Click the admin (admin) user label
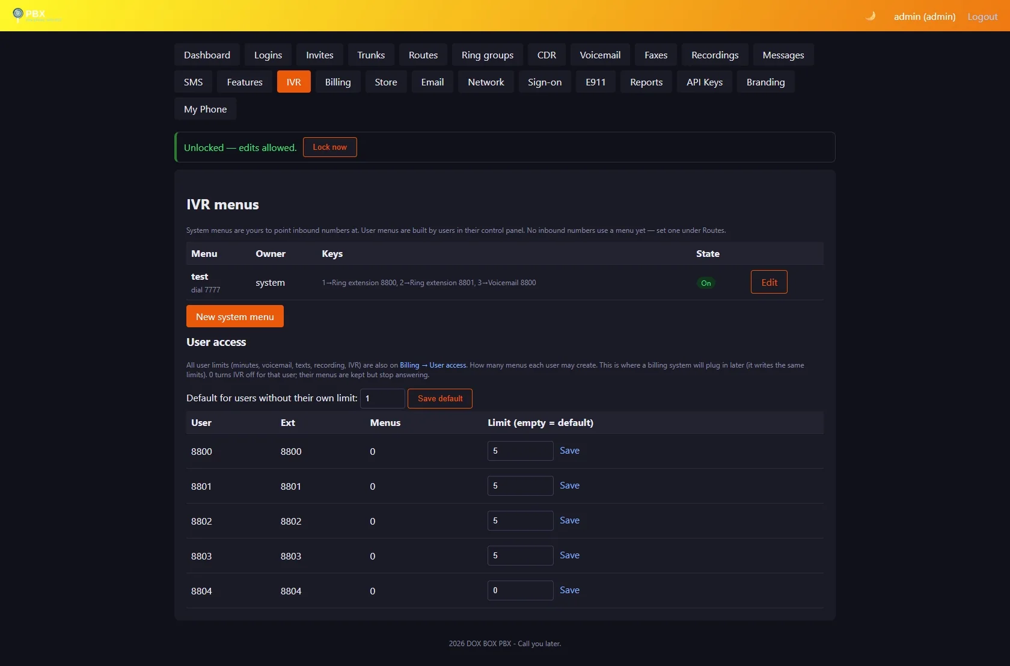The height and width of the screenshot is (666, 1010). pos(925,16)
